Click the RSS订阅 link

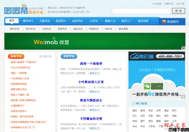tap(180, 4)
